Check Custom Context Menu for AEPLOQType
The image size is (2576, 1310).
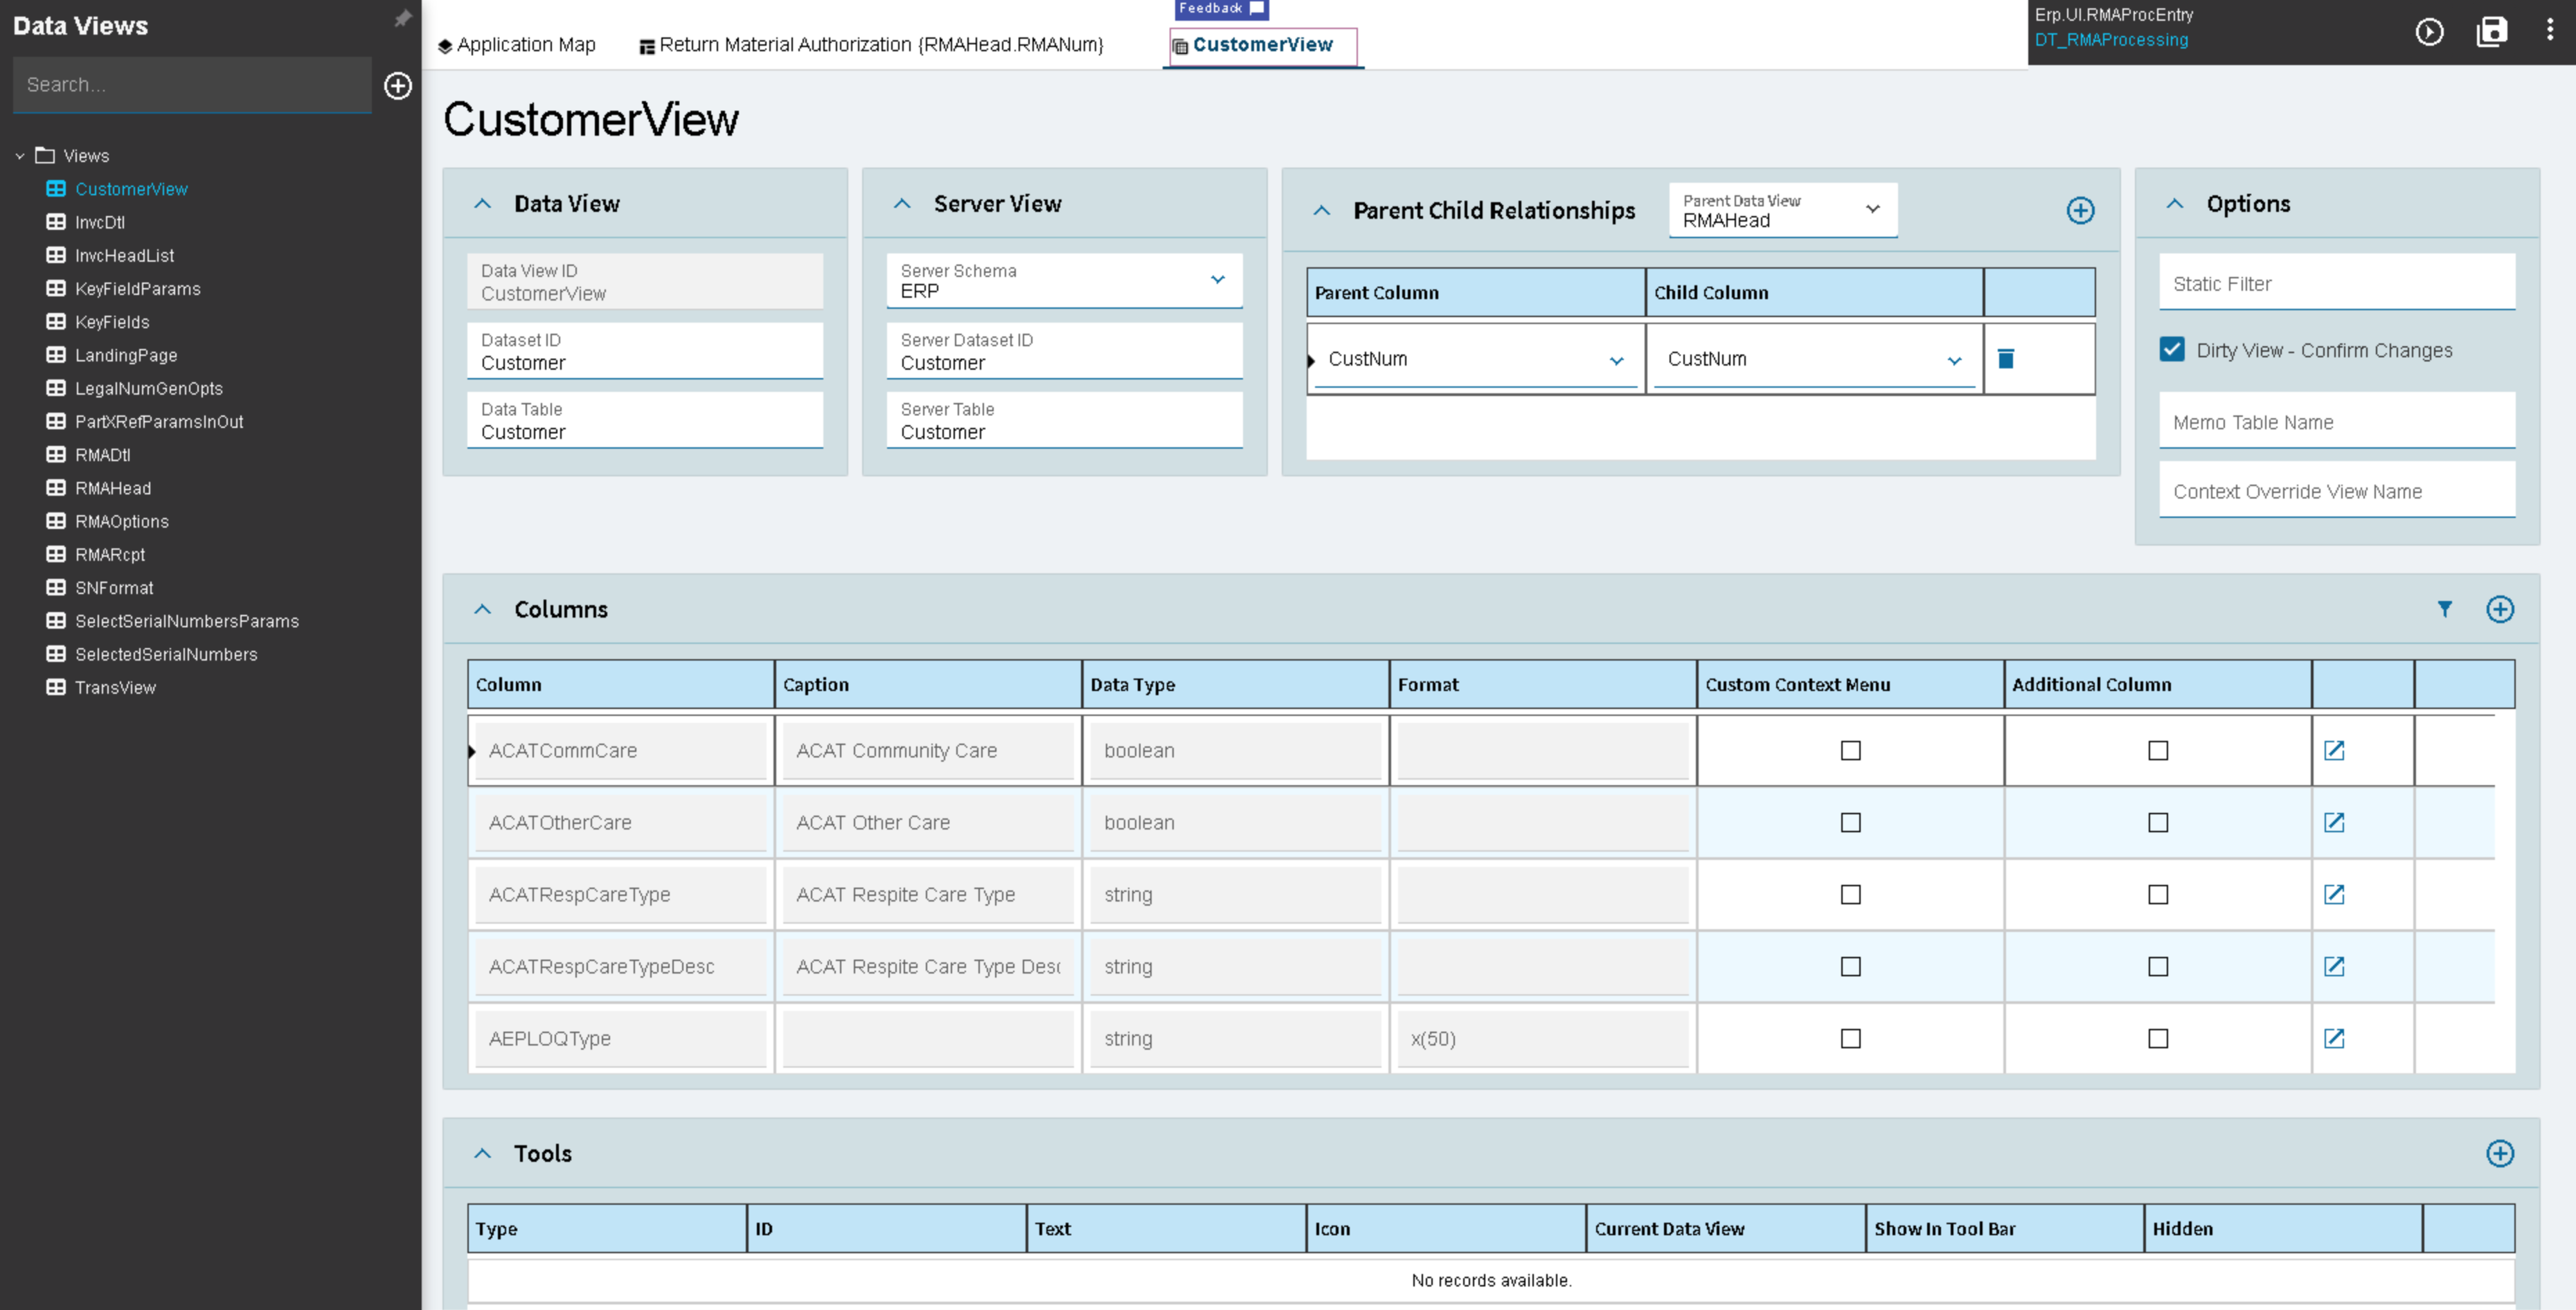coord(1850,1039)
